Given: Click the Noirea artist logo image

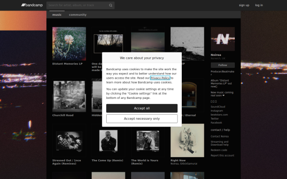Looking at the screenshot, I should point(222,39).
